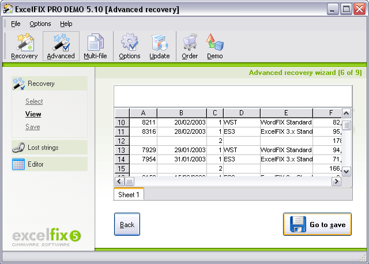Image resolution: width=369 pixels, height=264 pixels.
Task: Select column C header
Action: pos(215,113)
